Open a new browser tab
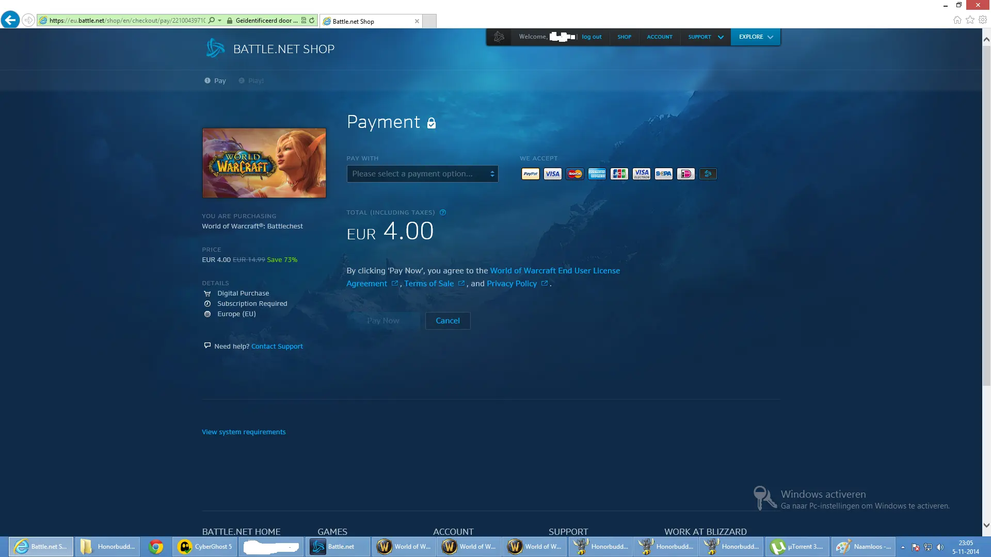Viewport: 991px width, 557px height. point(429,21)
